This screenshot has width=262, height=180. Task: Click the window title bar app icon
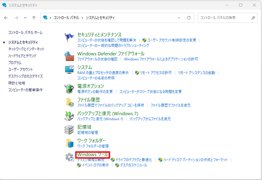click(x=4, y=5)
